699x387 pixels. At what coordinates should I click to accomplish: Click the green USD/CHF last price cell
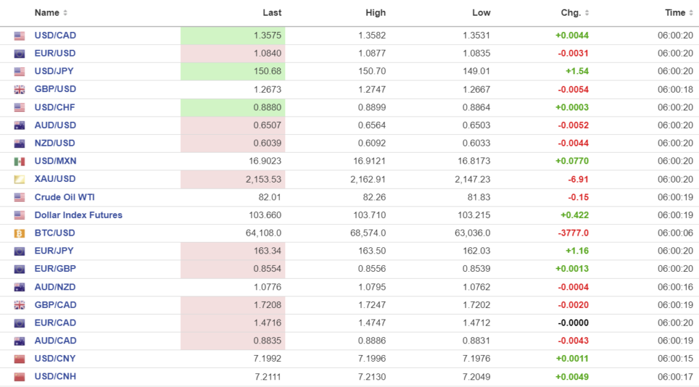(x=233, y=107)
